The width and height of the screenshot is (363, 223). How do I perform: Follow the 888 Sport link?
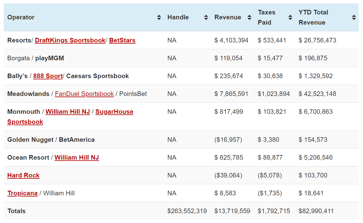coord(48,76)
